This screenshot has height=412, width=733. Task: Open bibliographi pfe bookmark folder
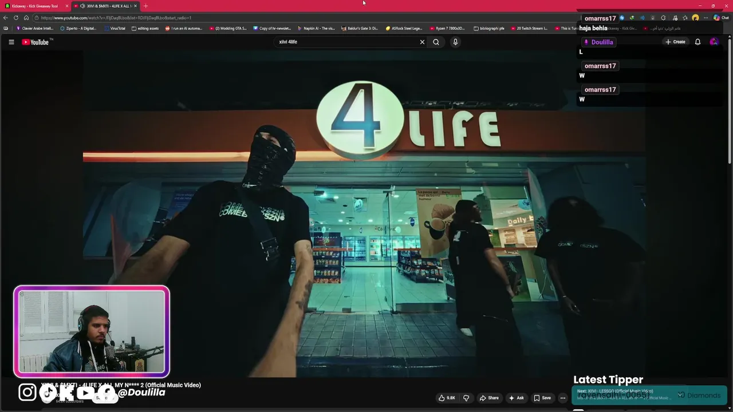tap(489, 28)
